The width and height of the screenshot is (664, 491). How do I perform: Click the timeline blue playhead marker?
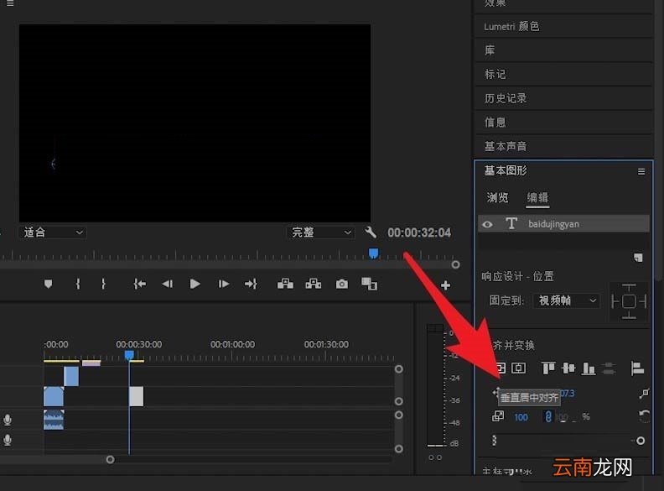[129, 355]
